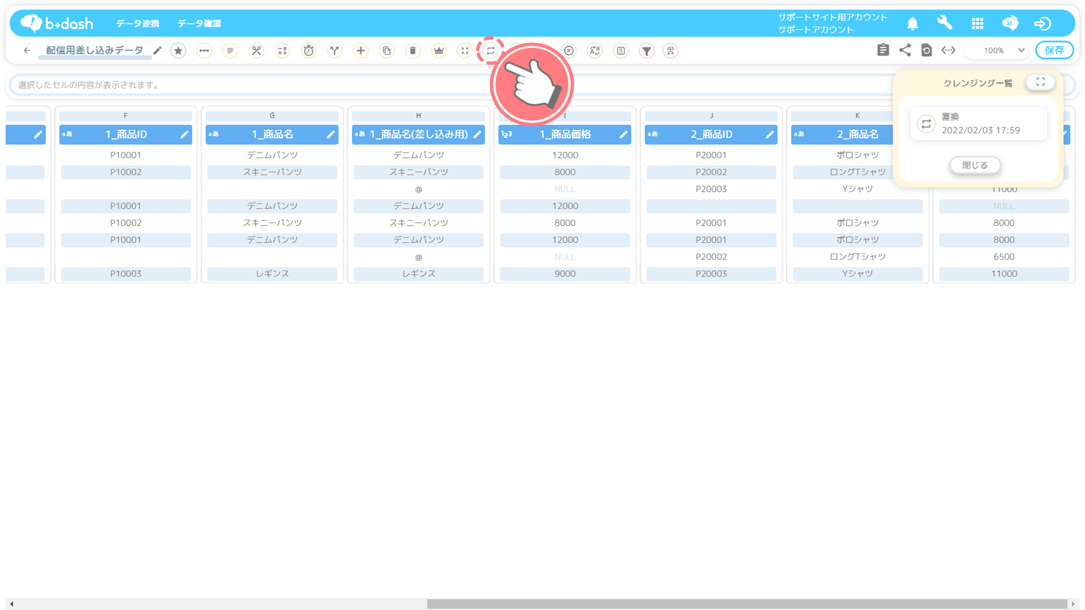Select the 1_商品ID column header
This screenshot has height=610, width=1085.
coord(126,134)
